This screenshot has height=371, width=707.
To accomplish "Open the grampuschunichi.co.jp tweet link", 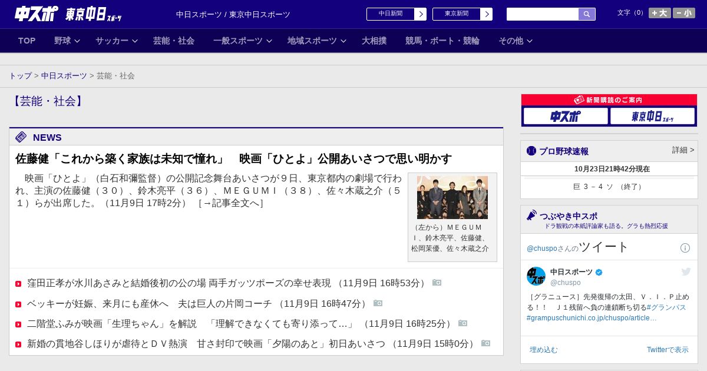I will 592,318.
